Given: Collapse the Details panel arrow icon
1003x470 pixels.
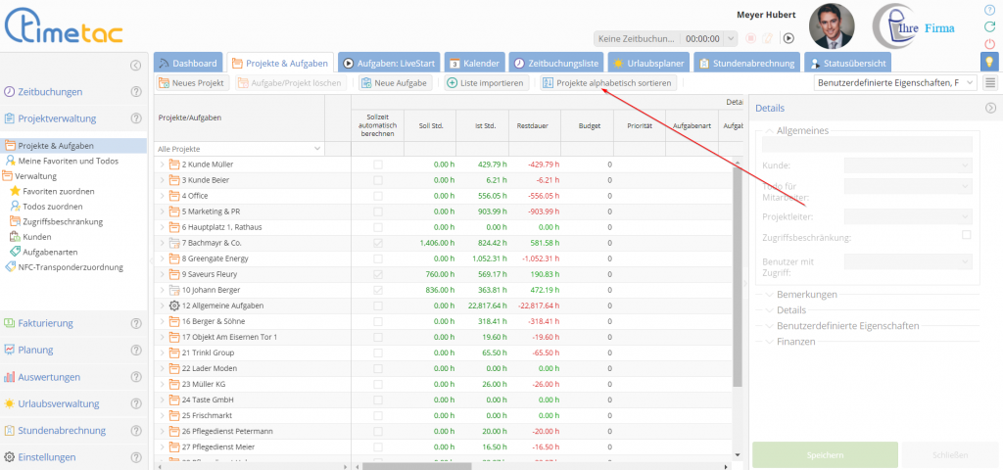Looking at the screenshot, I should [990, 108].
